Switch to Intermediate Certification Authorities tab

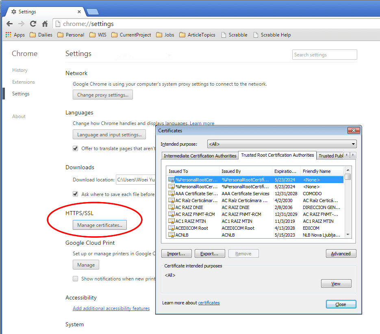[200, 155]
